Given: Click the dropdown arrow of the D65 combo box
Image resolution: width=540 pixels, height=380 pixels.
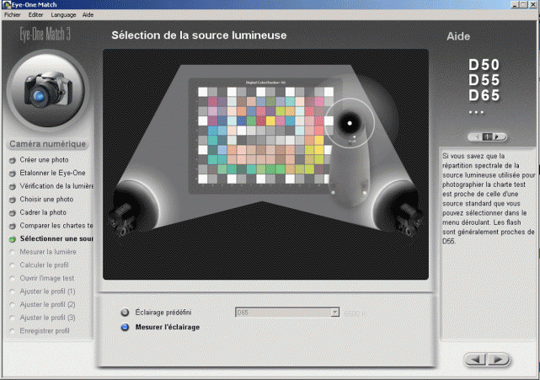Looking at the screenshot, I should point(334,313).
